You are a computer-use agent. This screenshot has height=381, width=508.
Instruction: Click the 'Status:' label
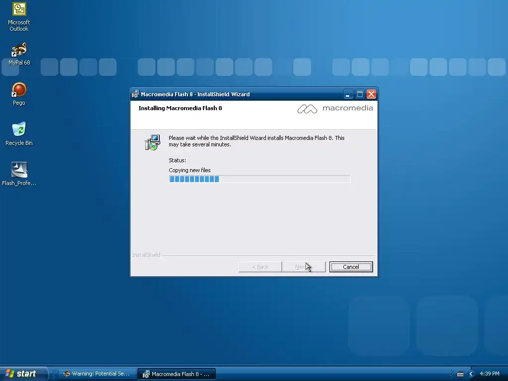pyautogui.click(x=177, y=160)
